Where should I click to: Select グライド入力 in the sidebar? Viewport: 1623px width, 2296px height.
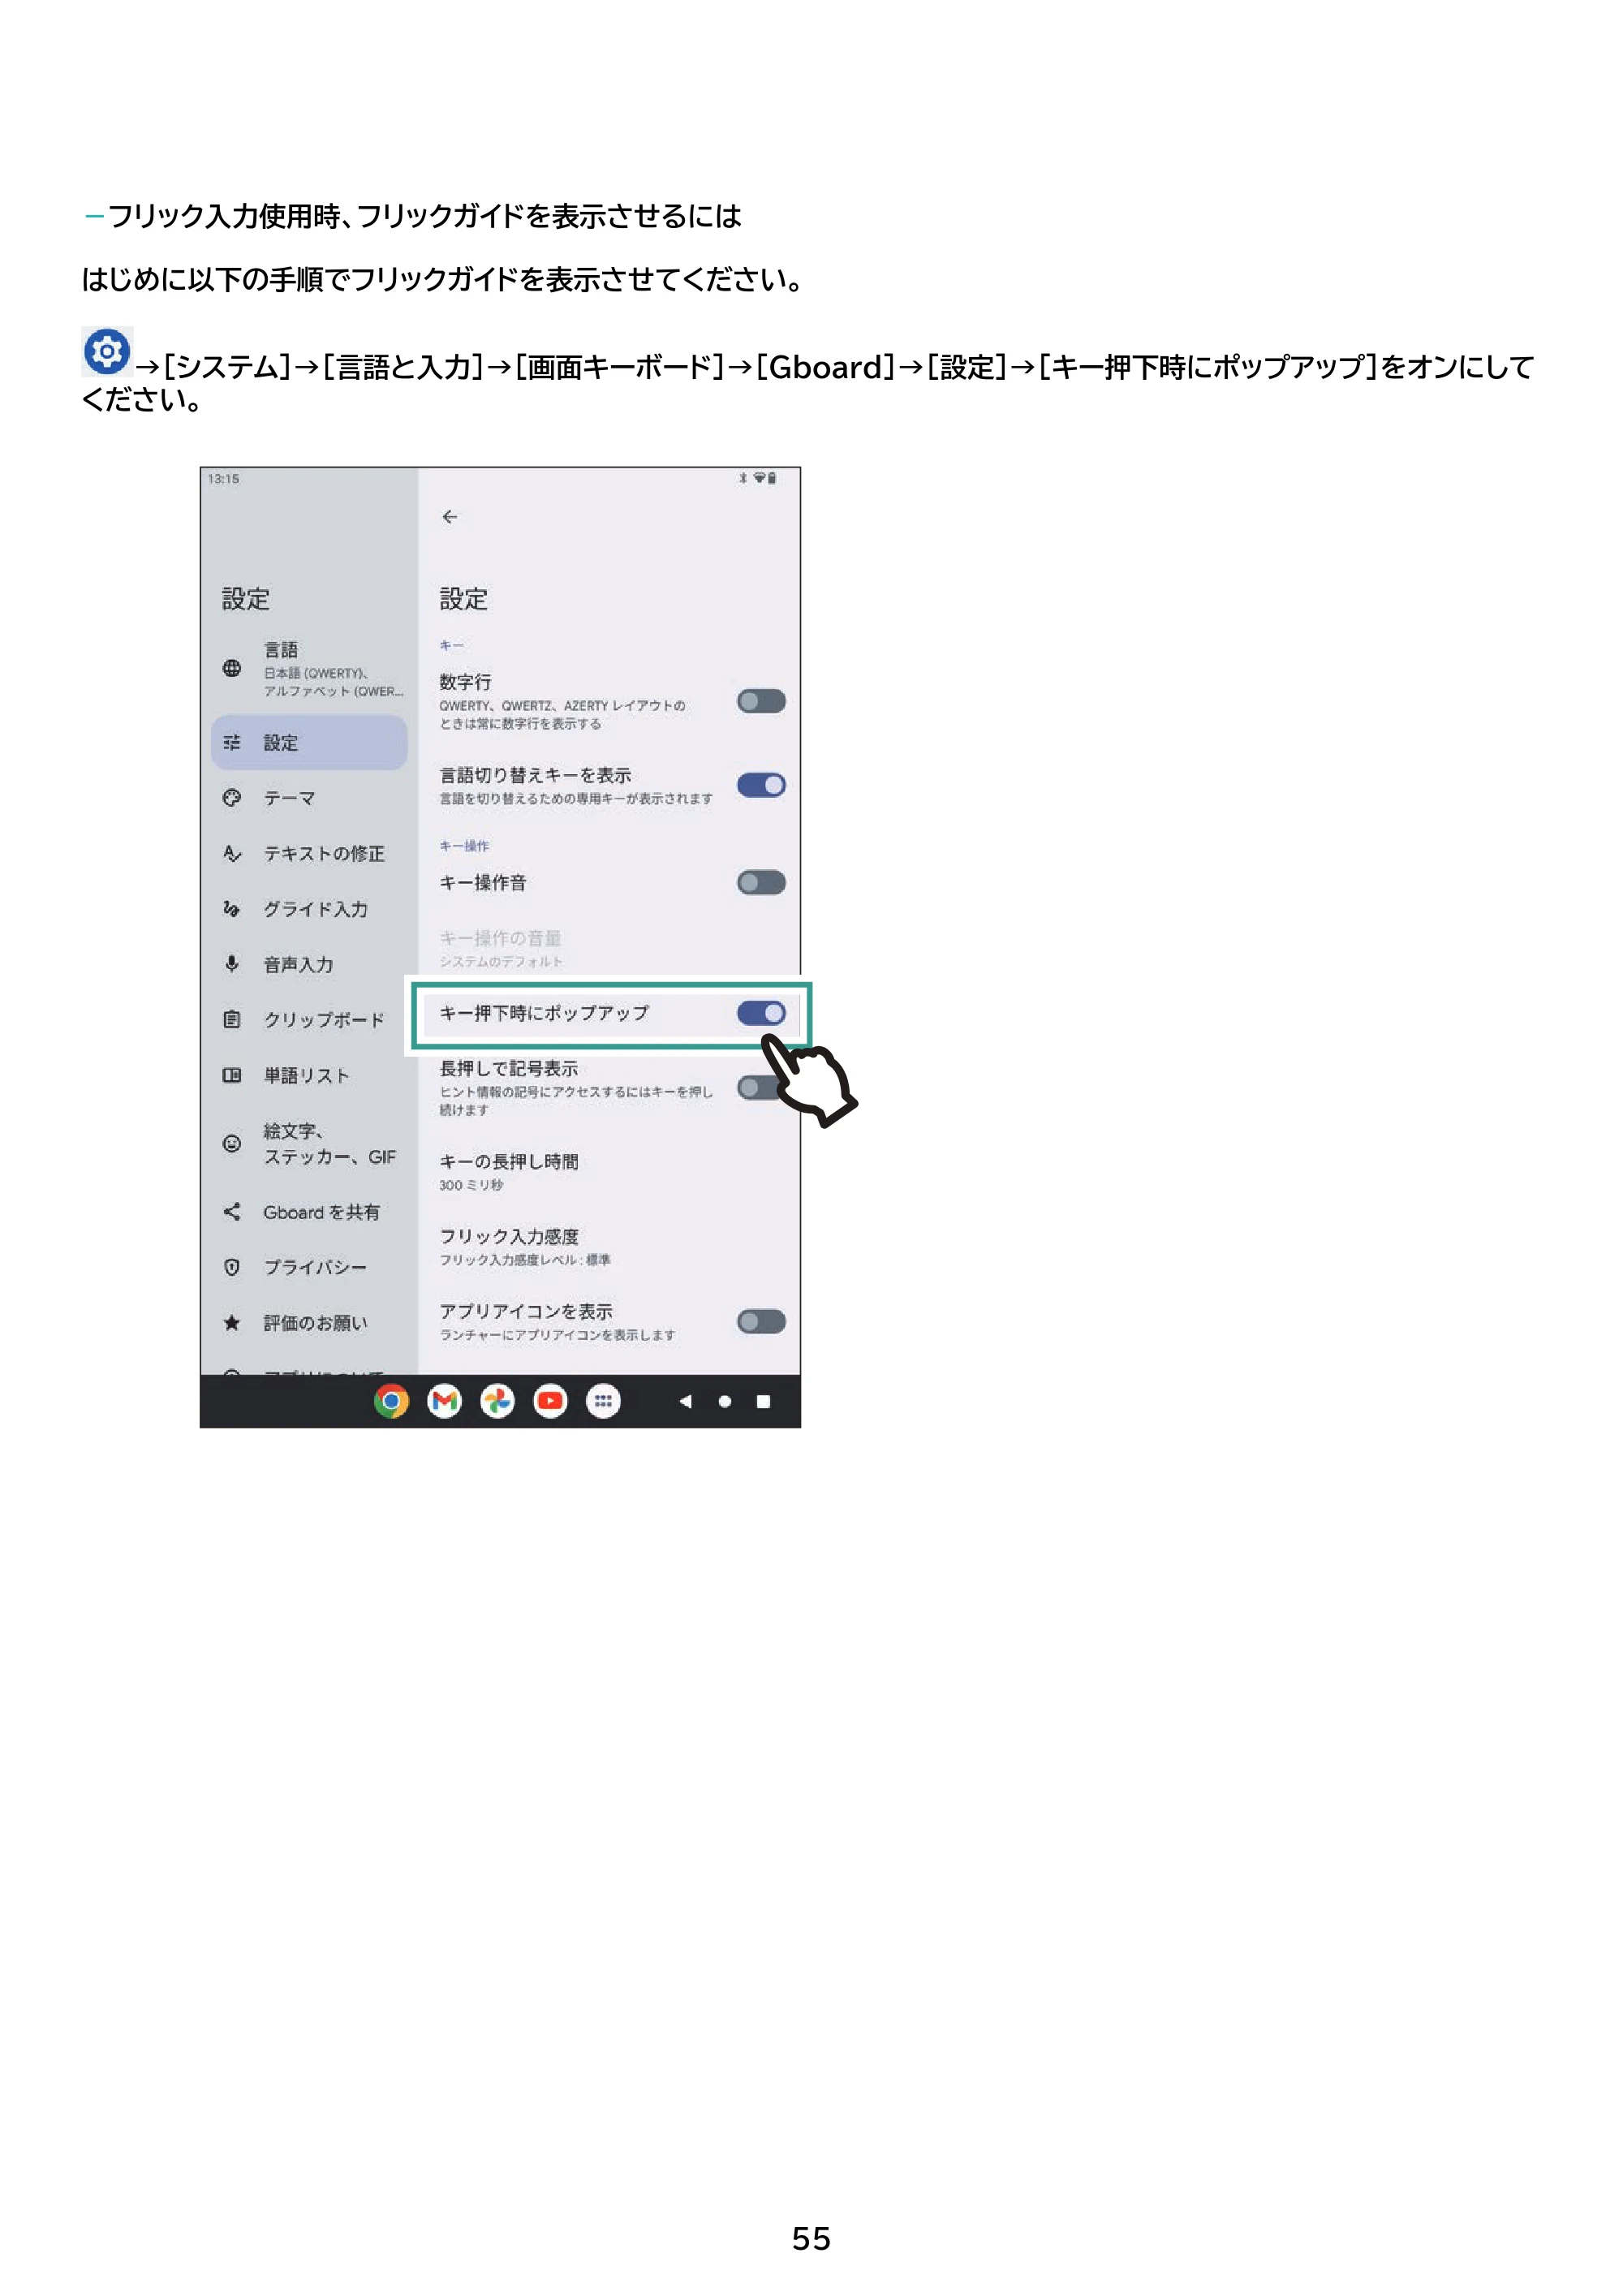coord(315,909)
